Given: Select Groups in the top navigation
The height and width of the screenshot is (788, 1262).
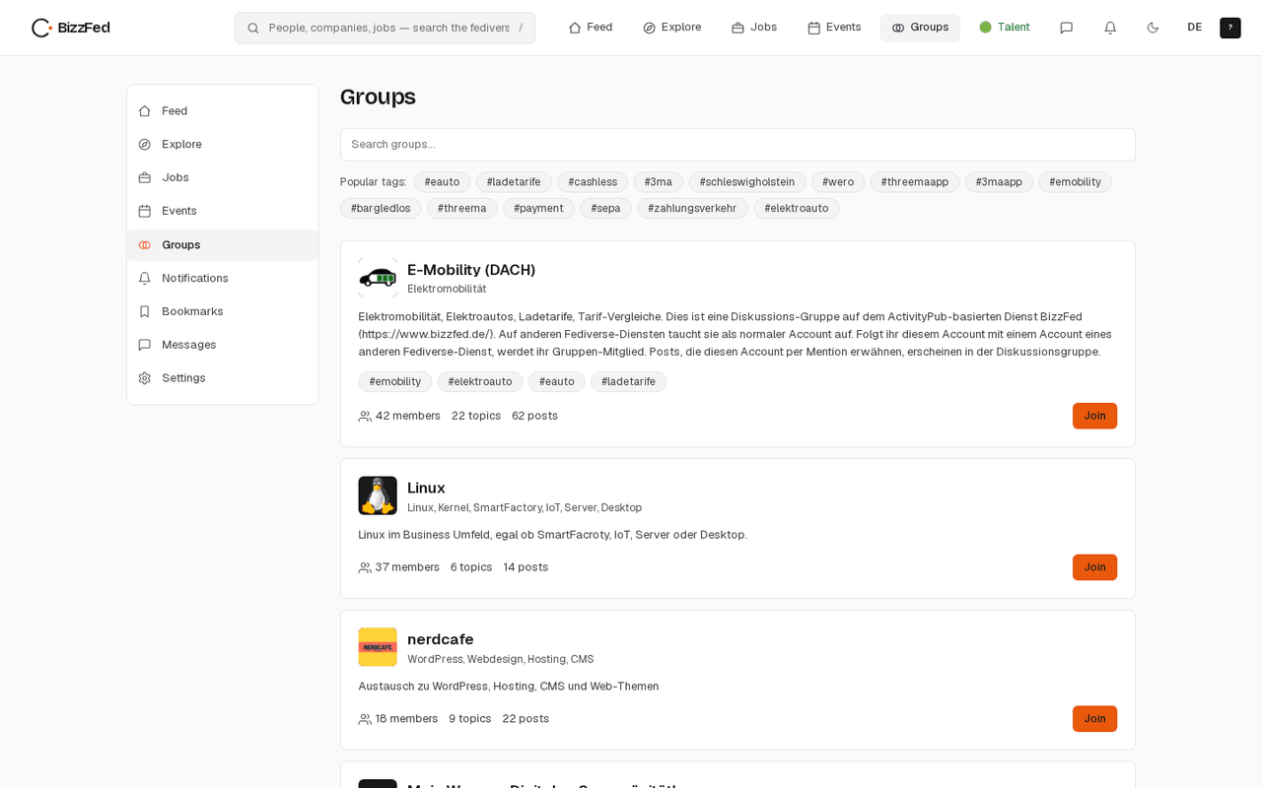Looking at the screenshot, I should pyautogui.click(x=920, y=28).
